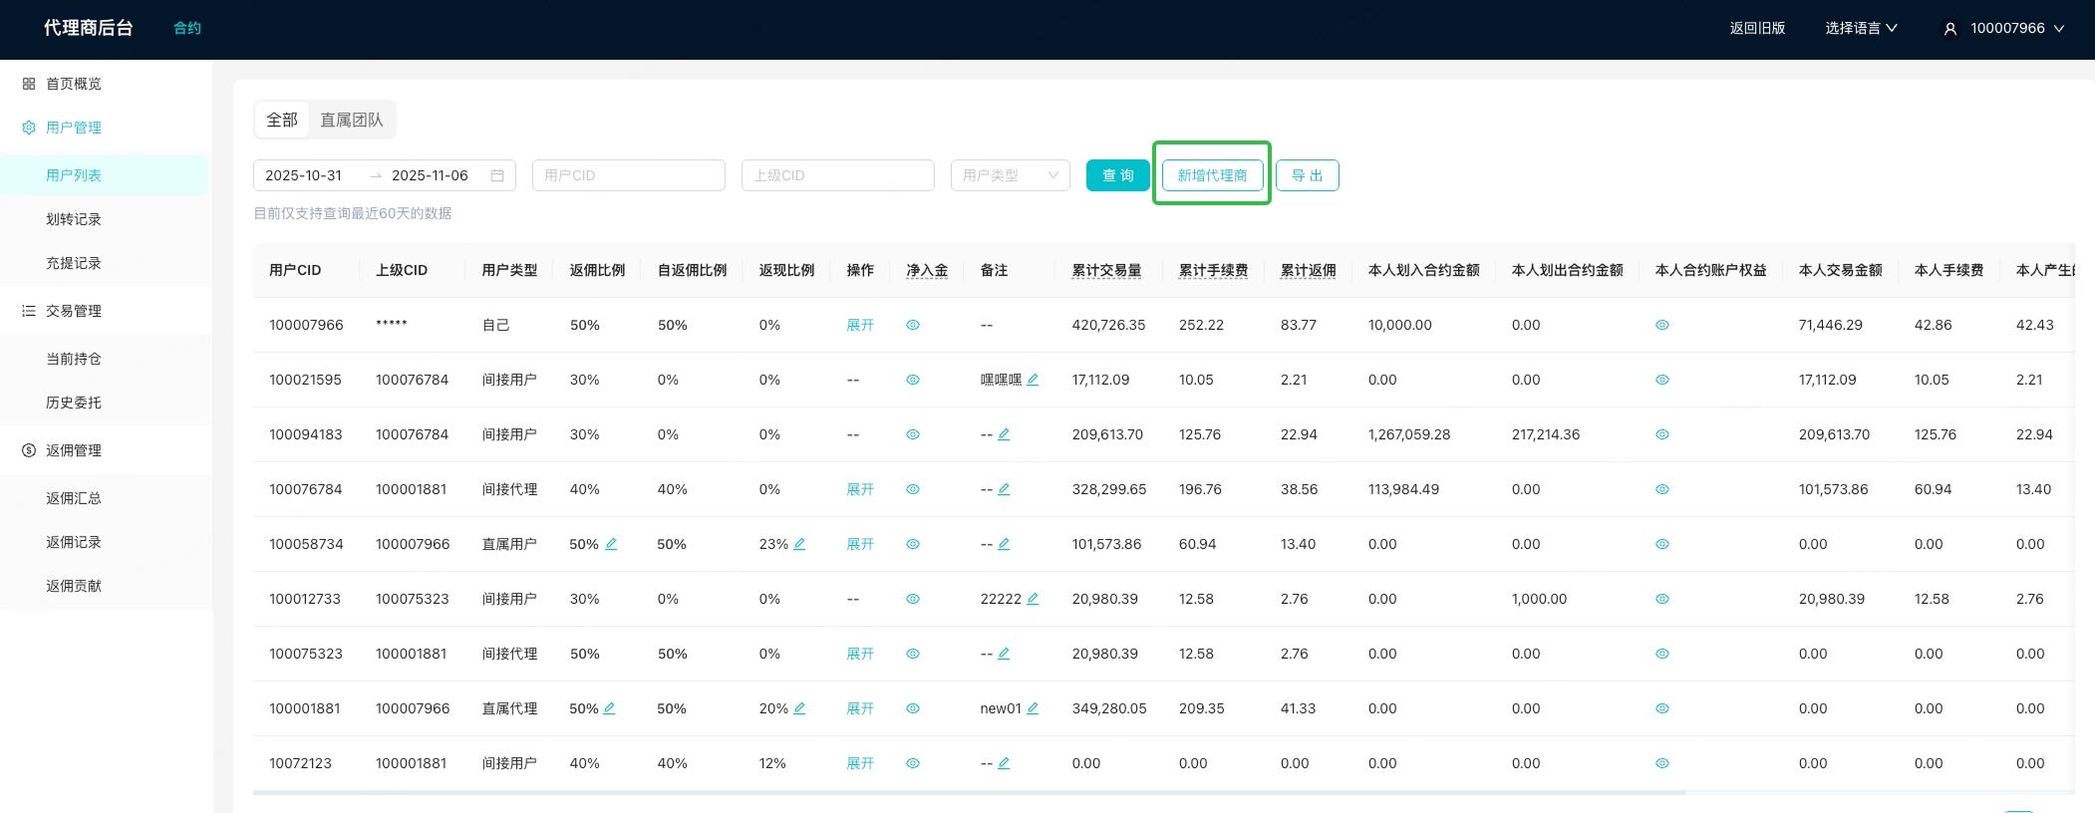This screenshot has width=2095, height=813.
Task: Click the user avatar icon for account 100007966
Action: pyautogui.click(x=1949, y=29)
